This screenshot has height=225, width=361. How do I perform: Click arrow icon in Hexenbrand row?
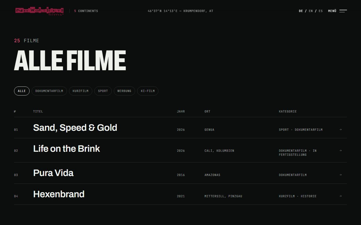[340, 196]
